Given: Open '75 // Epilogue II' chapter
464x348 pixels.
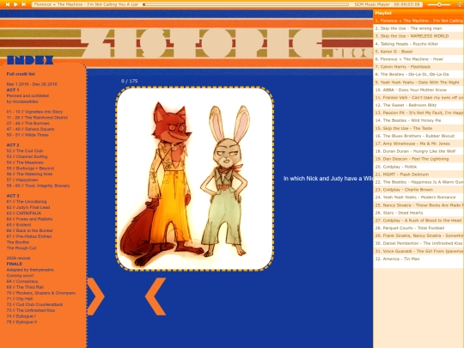Looking at the screenshot, I should pos(21,322).
